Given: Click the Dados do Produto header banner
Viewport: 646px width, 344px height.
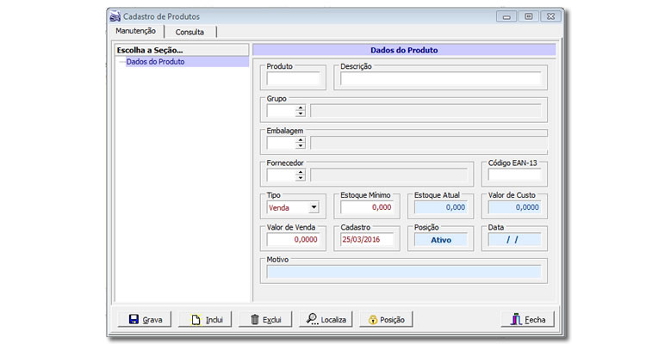Looking at the screenshot, I should [404, 50].
